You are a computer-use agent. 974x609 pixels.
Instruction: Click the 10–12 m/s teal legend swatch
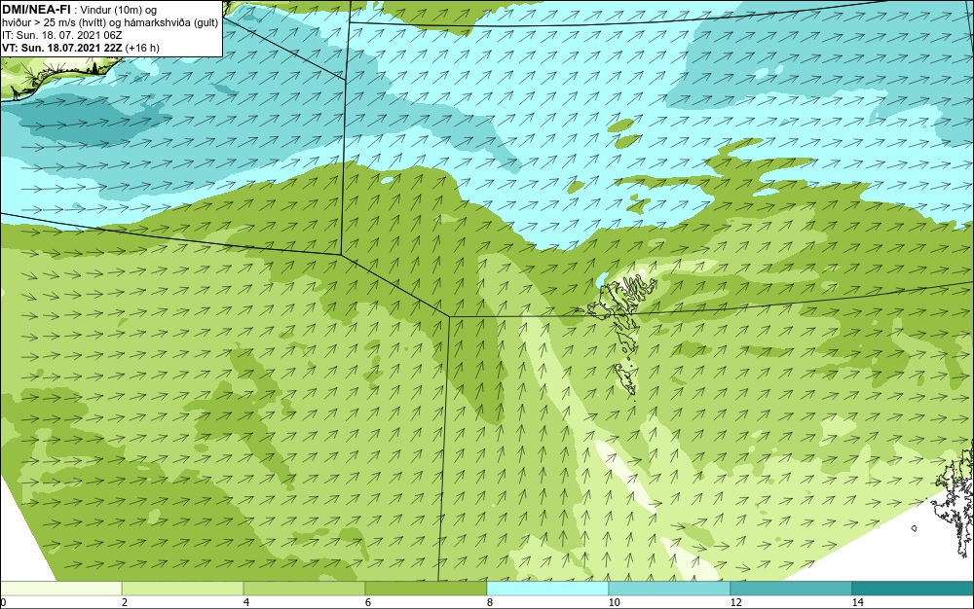tap(670, 589)
